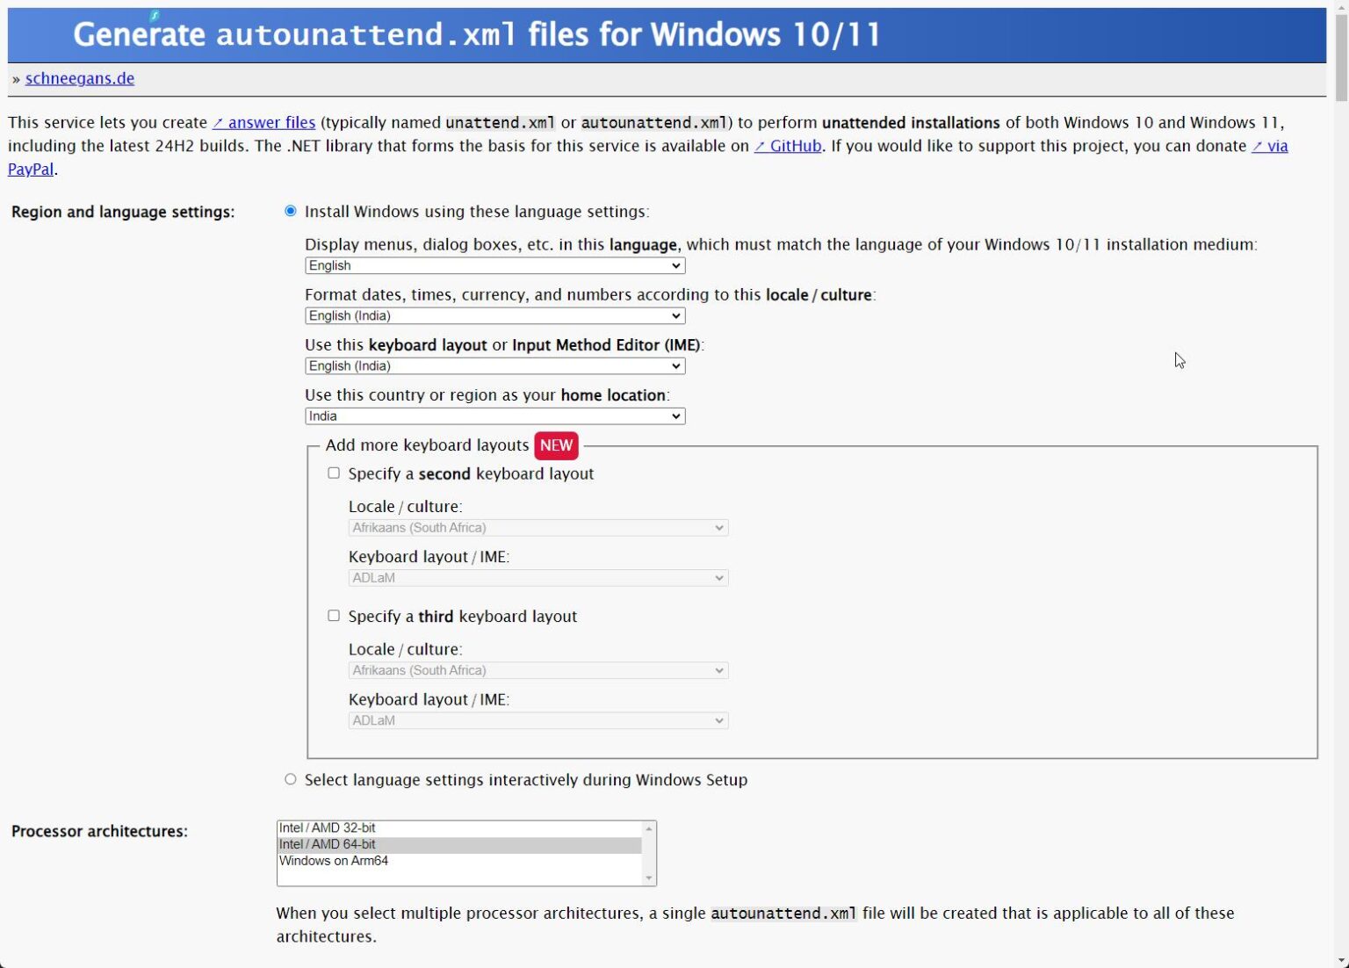Screen dimensions: 1349x968
Task: Open the locale/culture format dropdown
Action: click(494, 315)
